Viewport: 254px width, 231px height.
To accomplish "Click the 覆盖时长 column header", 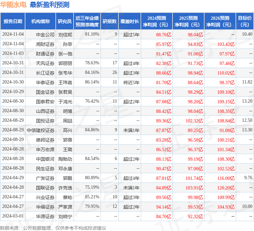I will pos(130,21).
